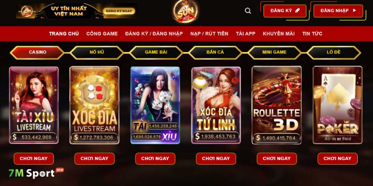This screenshot has height=186, width=373.
Task: Click the Đăng Ký button
Action: pyautogui.click(x=285, y=11)
